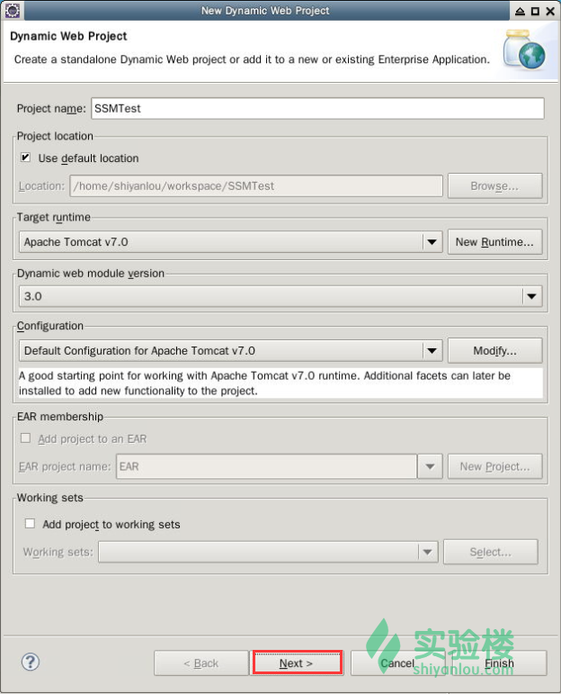Toggle Add project to an EAR checkbox

(26, 438)
